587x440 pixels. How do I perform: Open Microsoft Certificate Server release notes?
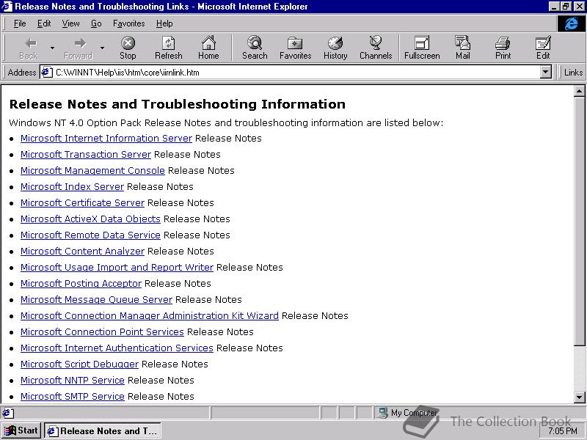pyautogui.click(x=82, y=203)
